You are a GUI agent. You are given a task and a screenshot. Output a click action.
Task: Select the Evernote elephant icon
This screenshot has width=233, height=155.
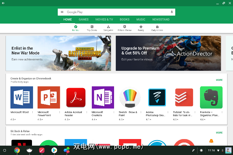211,97
